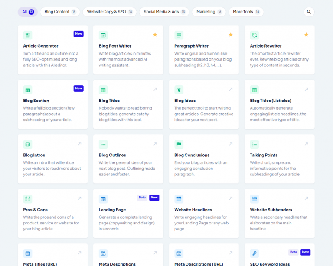Viewport: 333px width, 266px height.
Task: Open the Blog Post Writer title
Action: (115, 46)
